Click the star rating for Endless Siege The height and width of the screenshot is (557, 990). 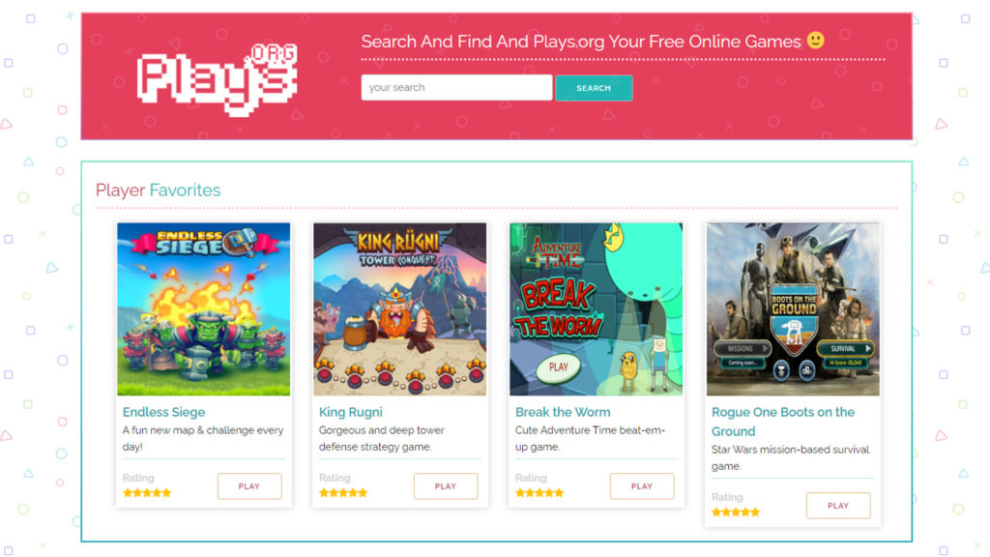coord(147,492)
